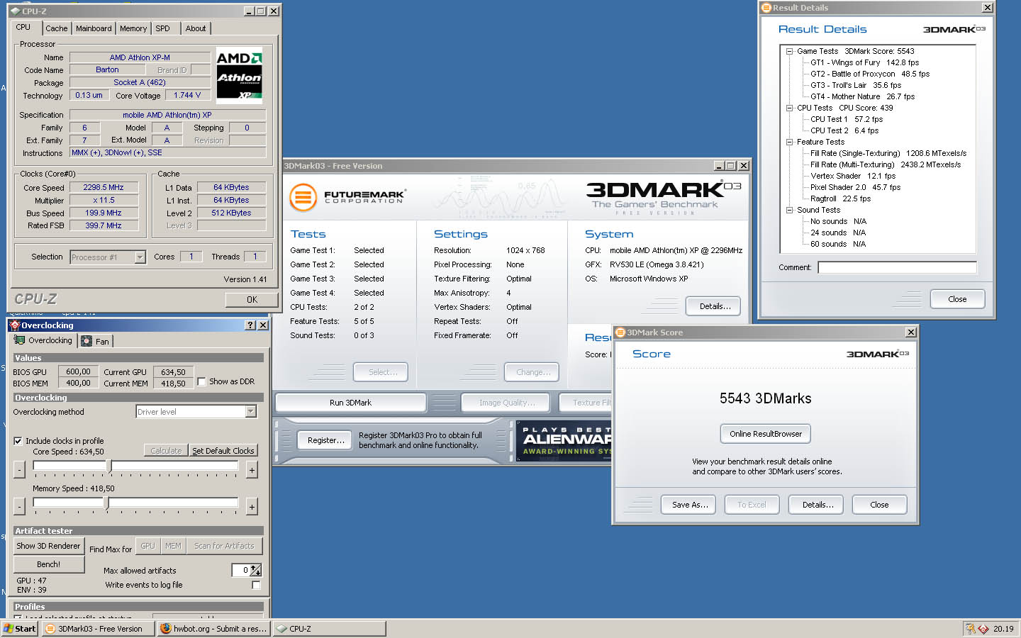The width and height of the screenshot is (1021, 638).
Task: Select Pixel Shader 2.0 result row
Action: (855, 187)
